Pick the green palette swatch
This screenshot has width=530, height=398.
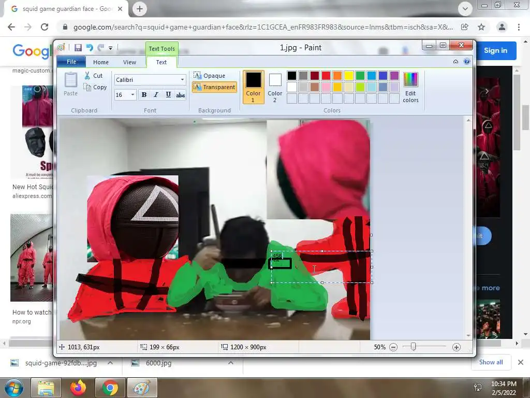[360, 76]
